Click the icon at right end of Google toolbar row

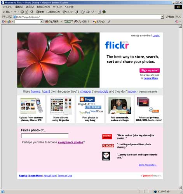click(177, 21)
